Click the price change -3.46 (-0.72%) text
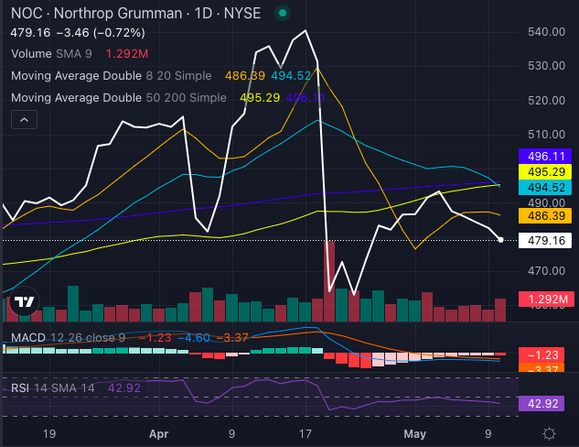The image size is (579, 447). [x=101, y=33]
